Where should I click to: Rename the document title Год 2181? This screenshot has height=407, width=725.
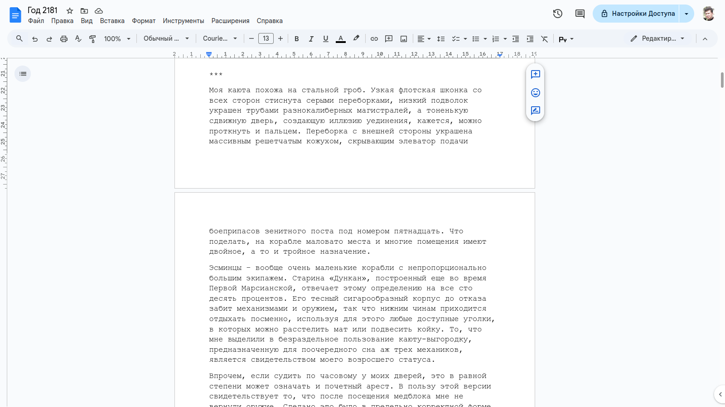(x=43, y=10)
